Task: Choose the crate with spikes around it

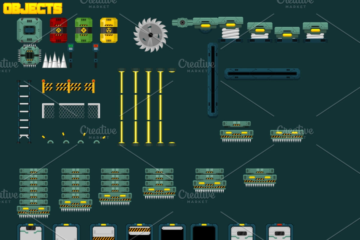Action: point(29,55)
